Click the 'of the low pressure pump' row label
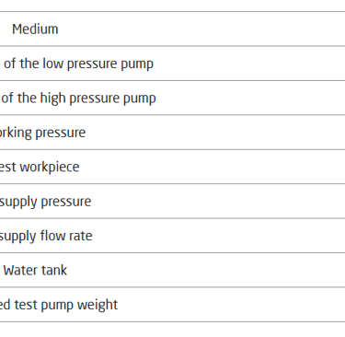345x337 pixels. pyautogui.click(x=78, y=64)
